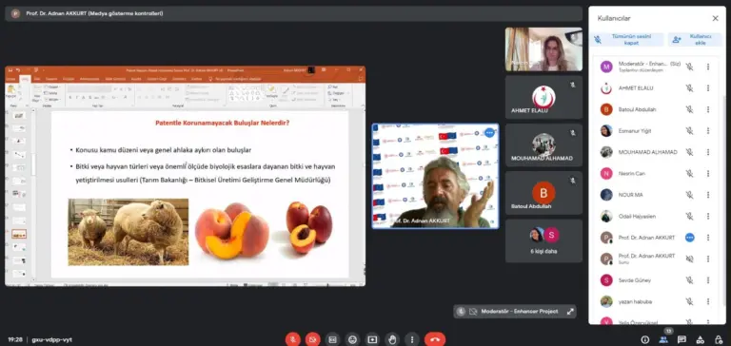Click mute icon next to yazan habuba
The width and height of the screenshot is (731, 346).
point(689,301)
